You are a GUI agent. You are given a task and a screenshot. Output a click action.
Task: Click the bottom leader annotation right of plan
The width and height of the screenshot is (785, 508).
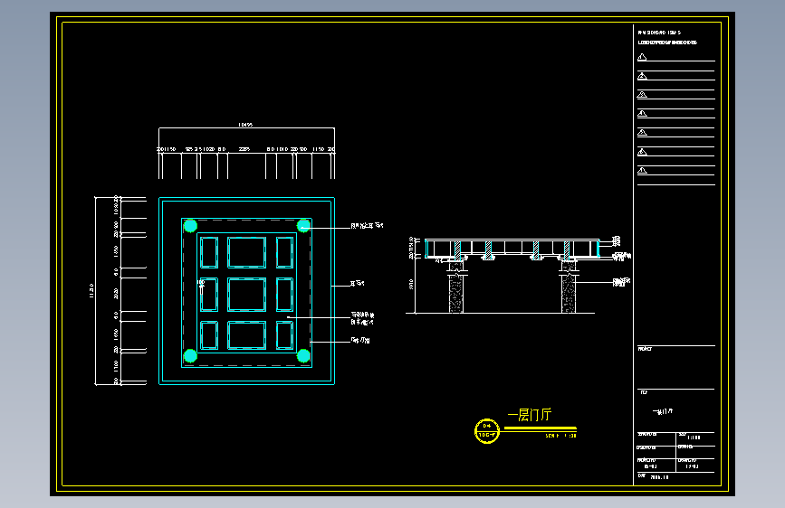(360, 341)
